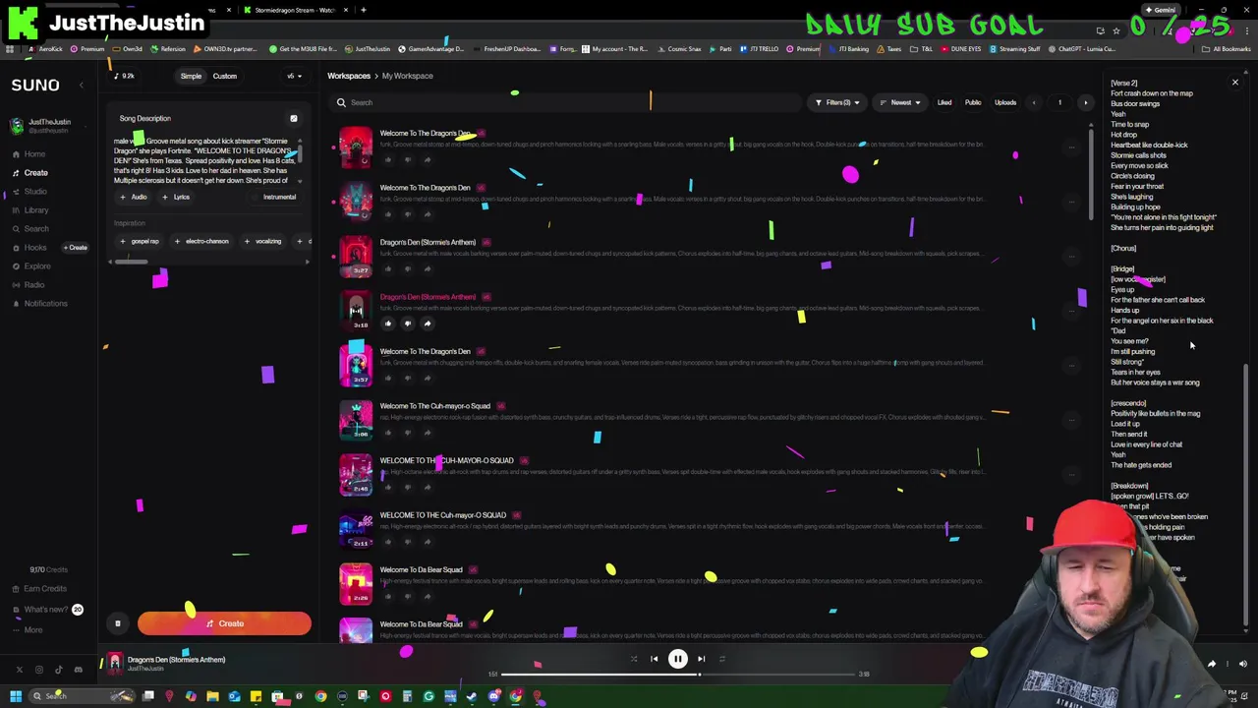Toggle the Liked filter
This screenshot has height=708, width=1258.
944,102
